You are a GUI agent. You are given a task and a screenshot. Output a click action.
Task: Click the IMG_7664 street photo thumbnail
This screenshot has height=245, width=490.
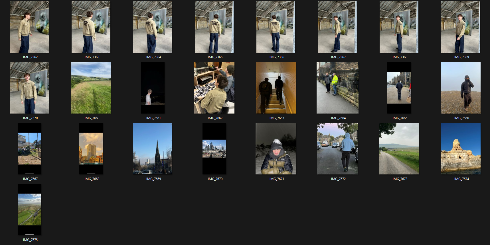click(337, 88)
